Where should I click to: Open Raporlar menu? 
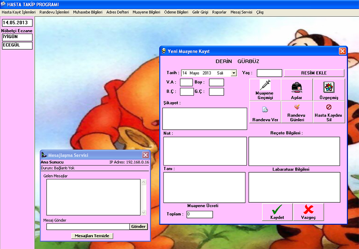point(219,12)
